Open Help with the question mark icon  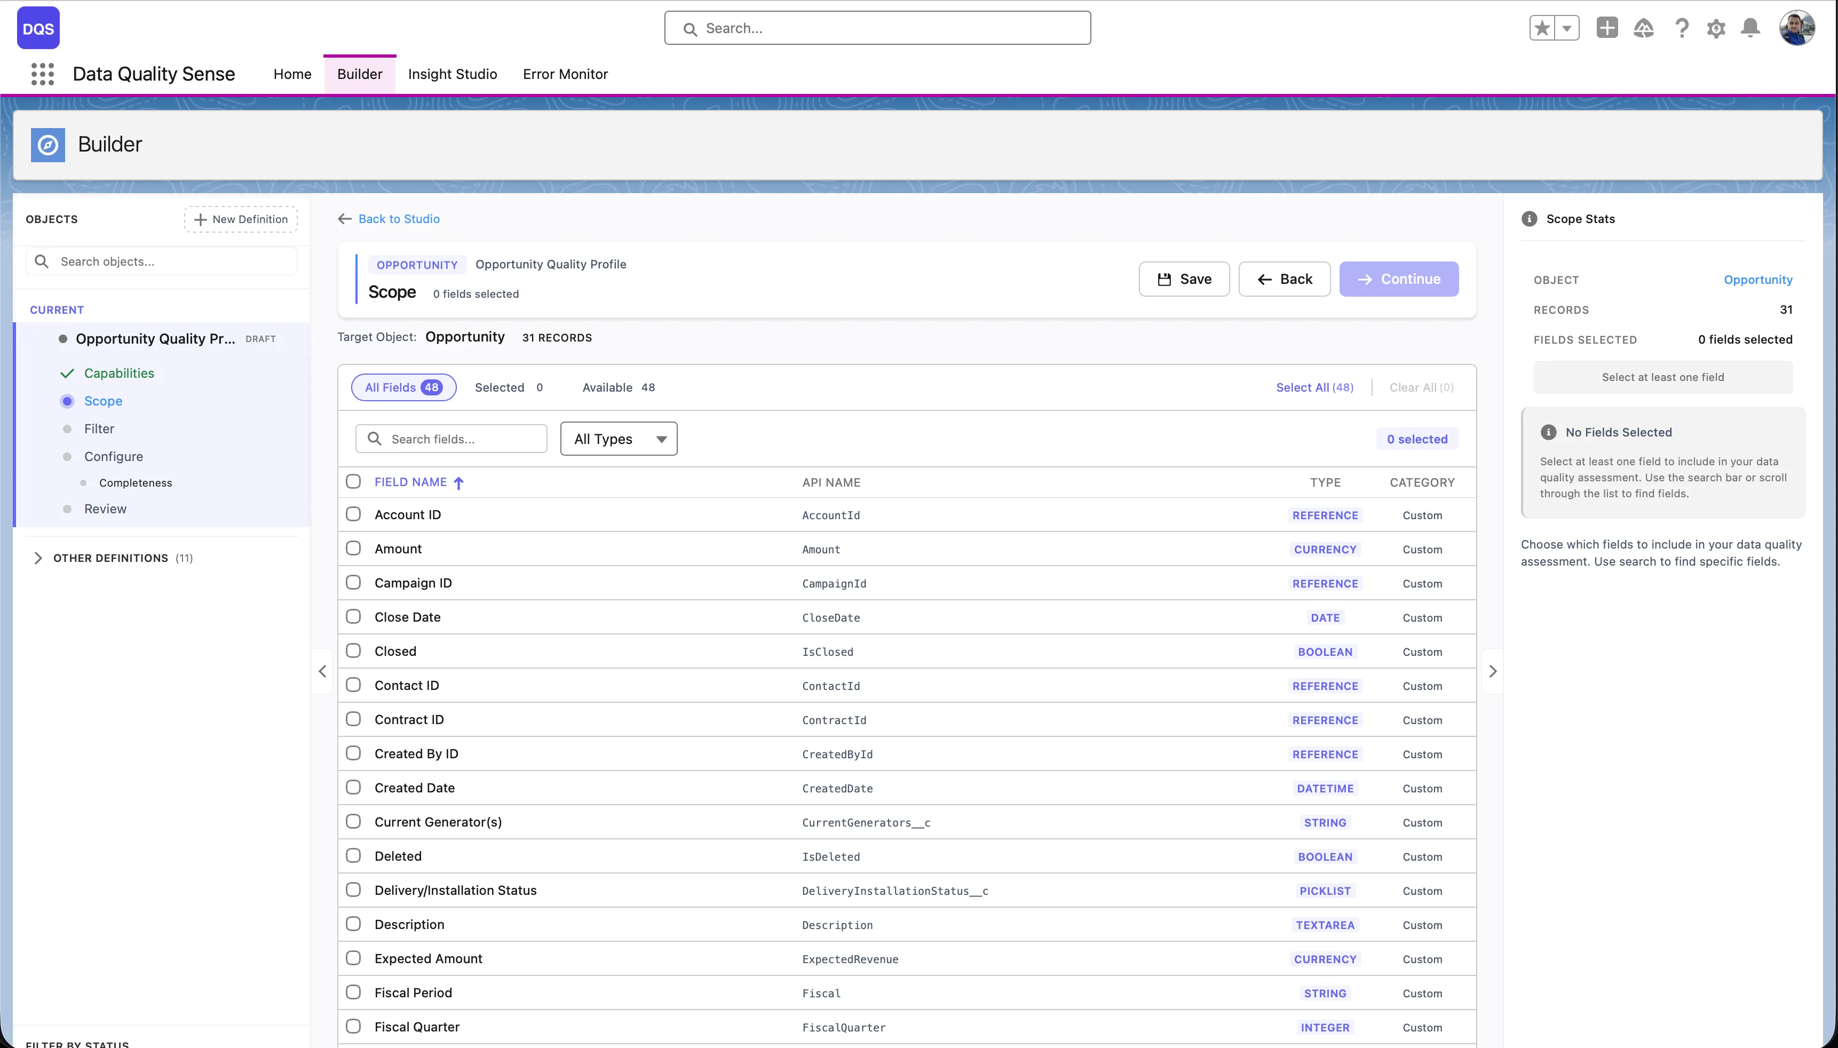pyautogui.click(x=1681, y=27)
